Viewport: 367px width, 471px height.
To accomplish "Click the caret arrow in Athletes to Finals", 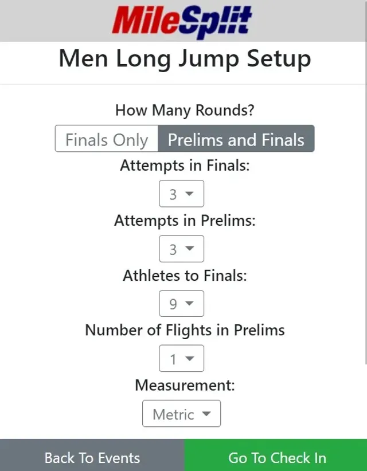I will [189, 303].
